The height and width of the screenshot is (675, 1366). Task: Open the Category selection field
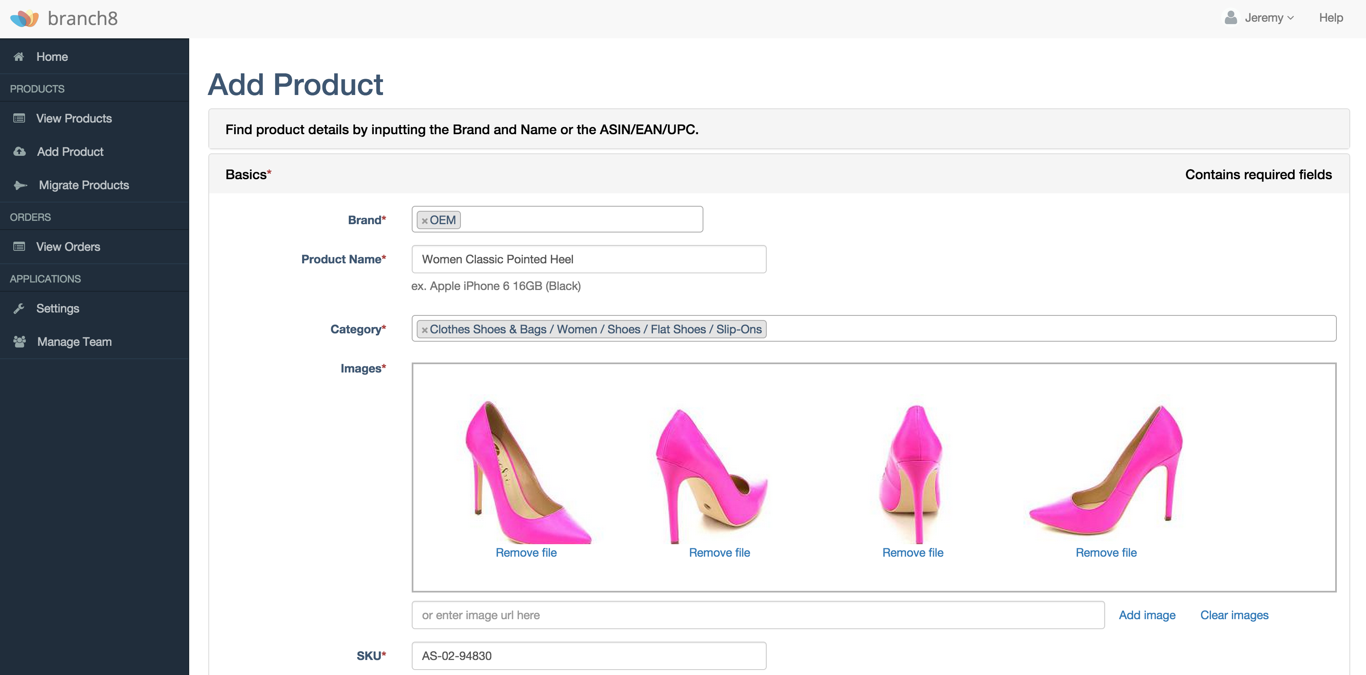(x=1050, y=329)
